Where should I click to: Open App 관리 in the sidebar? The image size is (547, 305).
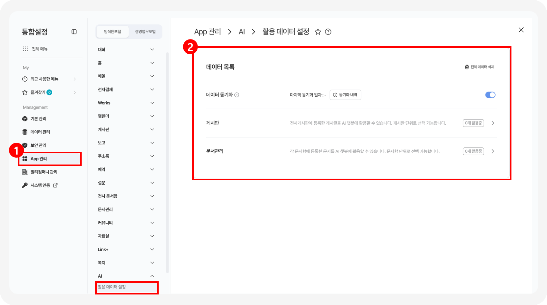click(x=39, y=159)
